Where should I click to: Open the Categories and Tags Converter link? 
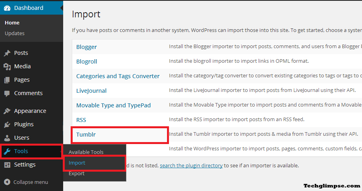tap(118, 76)
